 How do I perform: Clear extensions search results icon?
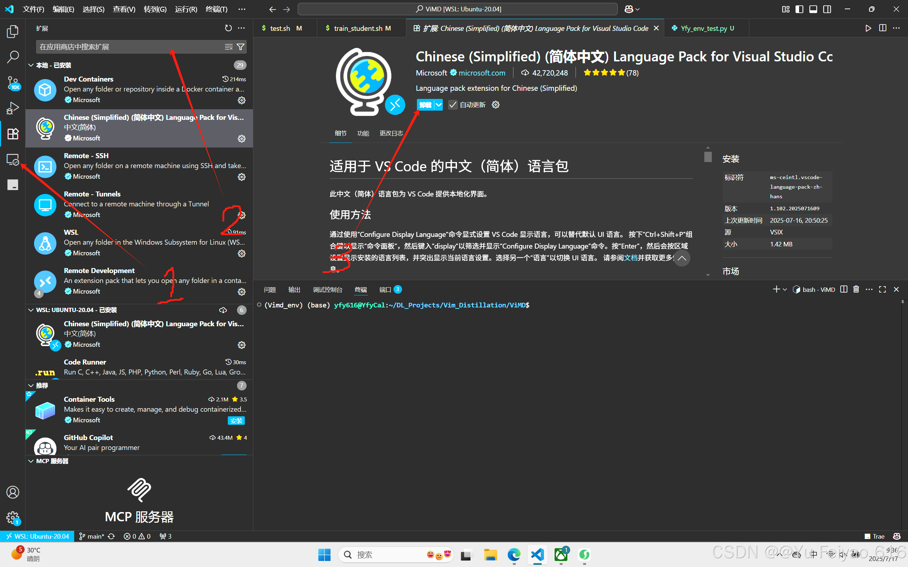click(x=229, y=47)
